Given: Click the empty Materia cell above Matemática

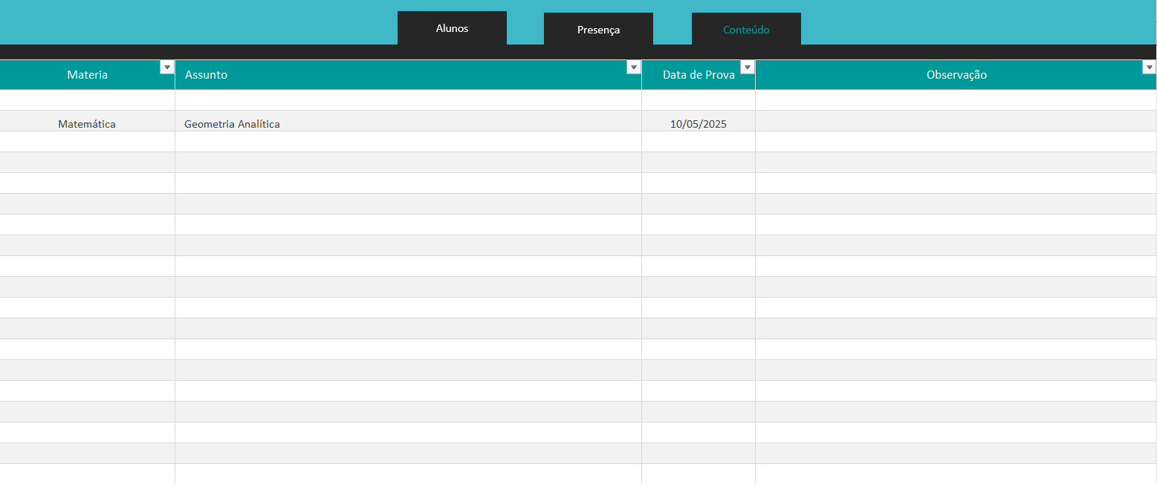Looking at the screenshot, I should [x=87, y=100].
